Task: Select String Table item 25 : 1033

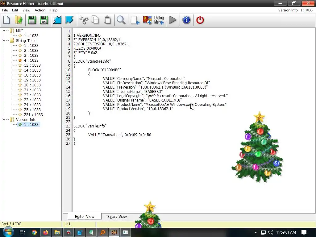Action: [x=32, y=110]
